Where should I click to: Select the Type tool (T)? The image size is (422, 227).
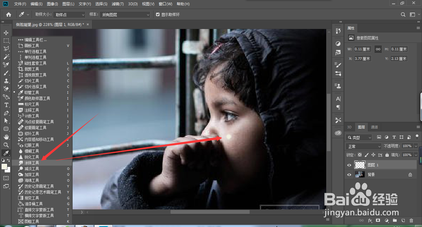(x=6, y=105)
